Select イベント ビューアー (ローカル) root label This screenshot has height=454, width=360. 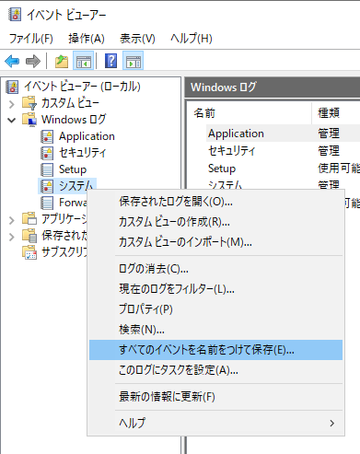pyautogui.click(x=82, y=87)
